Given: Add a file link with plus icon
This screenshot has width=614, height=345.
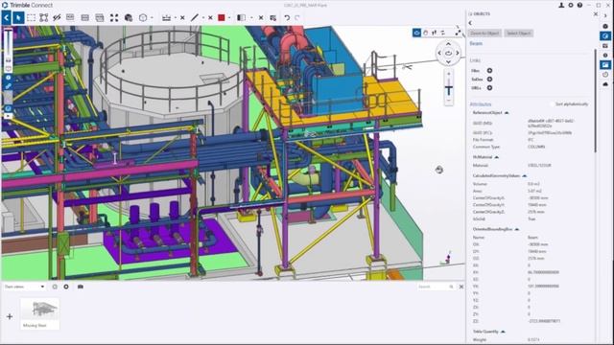Looking at the screenshot, I should (489, 70).
